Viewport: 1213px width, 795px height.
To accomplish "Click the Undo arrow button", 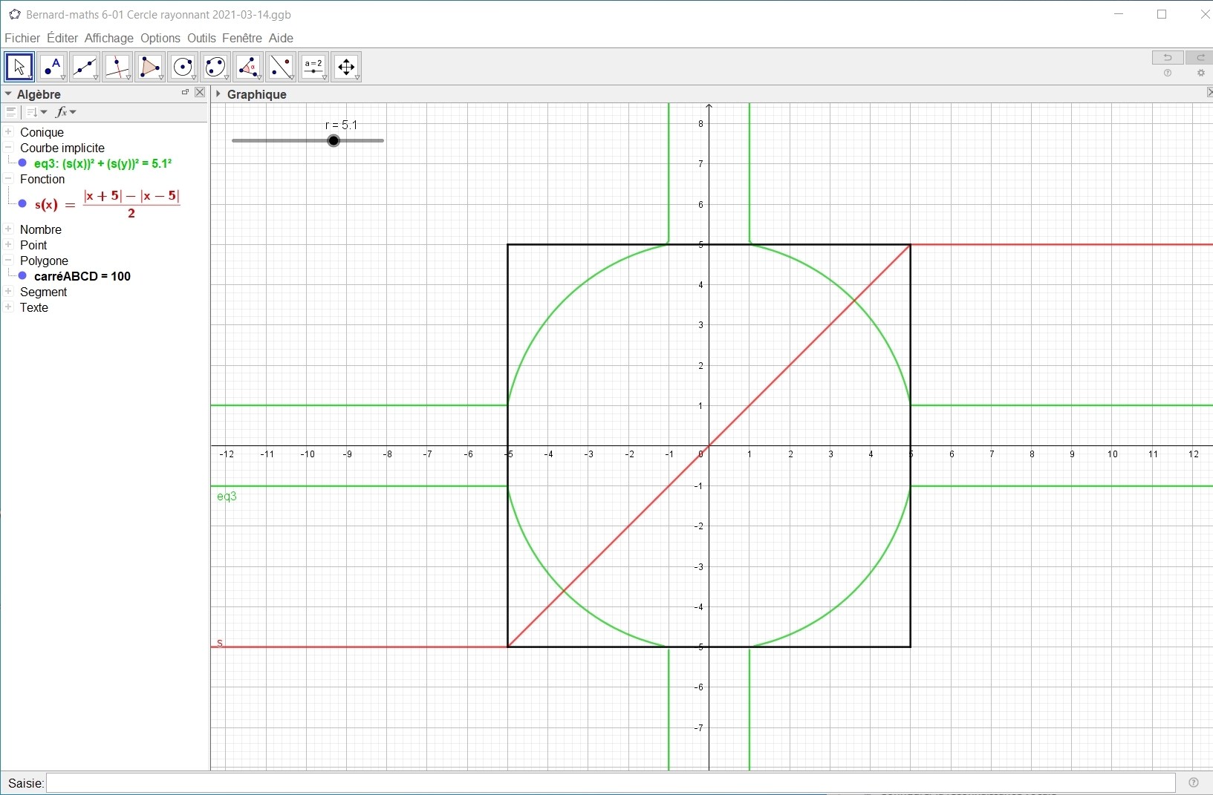I will [x=1168, y=58].
